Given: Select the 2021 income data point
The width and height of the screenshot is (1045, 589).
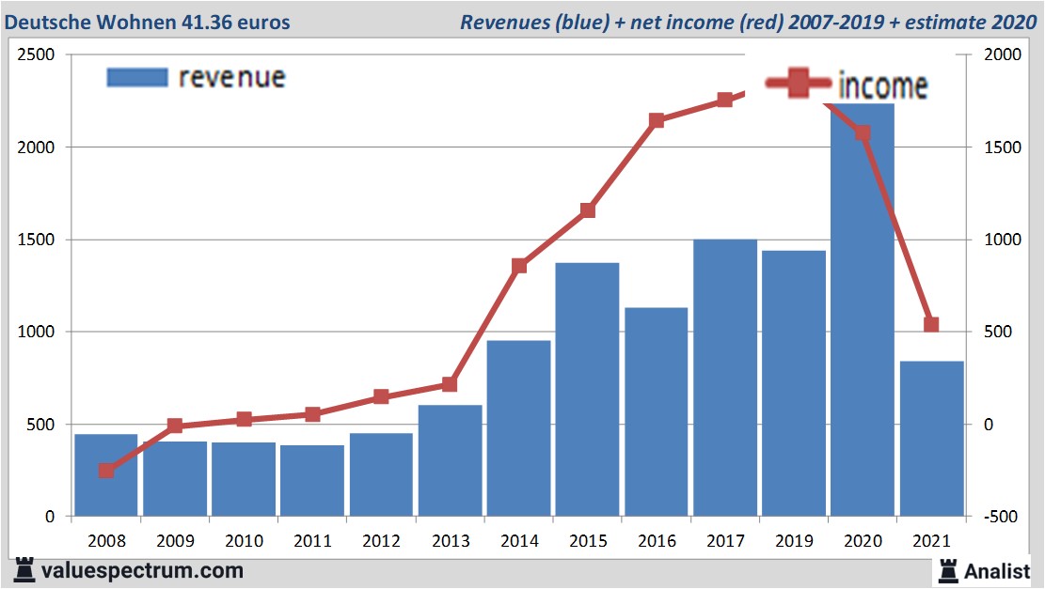Looking at the screenshot, I should point(931,325).
